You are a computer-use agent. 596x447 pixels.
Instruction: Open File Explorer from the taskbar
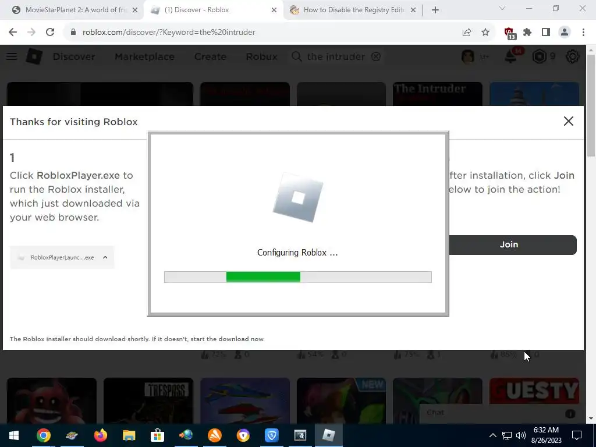129,435
